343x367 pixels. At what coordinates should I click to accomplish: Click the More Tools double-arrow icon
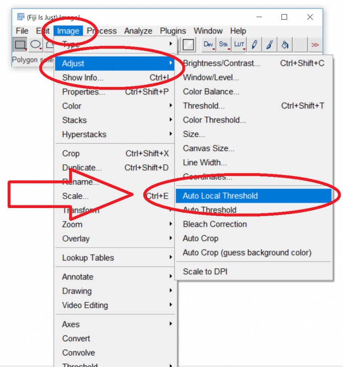315,45
